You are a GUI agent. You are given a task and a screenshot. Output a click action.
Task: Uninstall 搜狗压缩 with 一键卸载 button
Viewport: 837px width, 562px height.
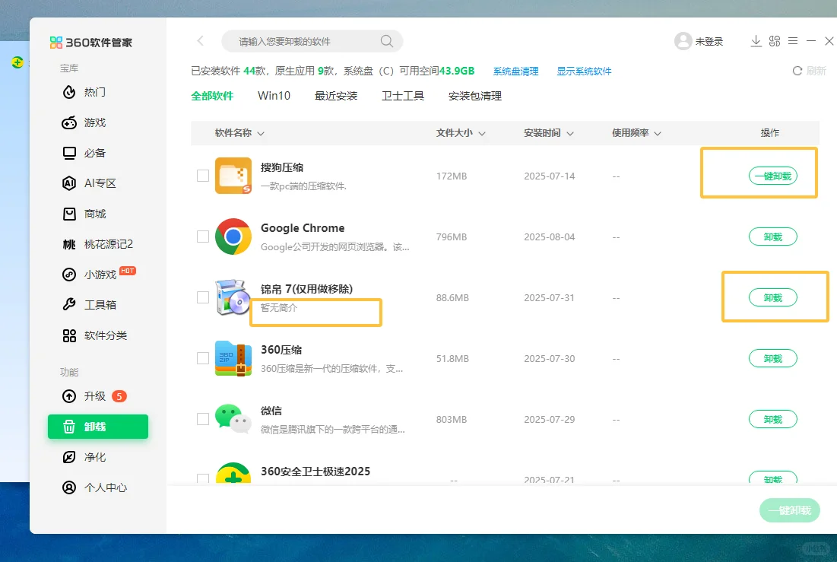[x=773, y=175]
